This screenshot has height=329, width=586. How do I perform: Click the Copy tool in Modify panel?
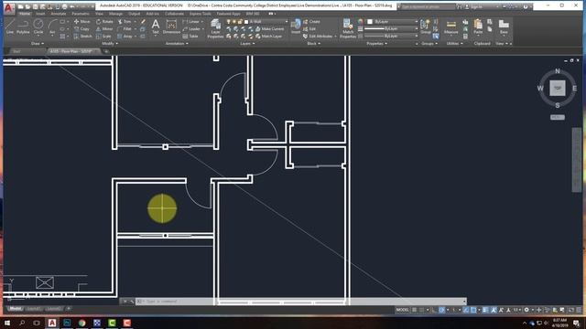(81, 28)
